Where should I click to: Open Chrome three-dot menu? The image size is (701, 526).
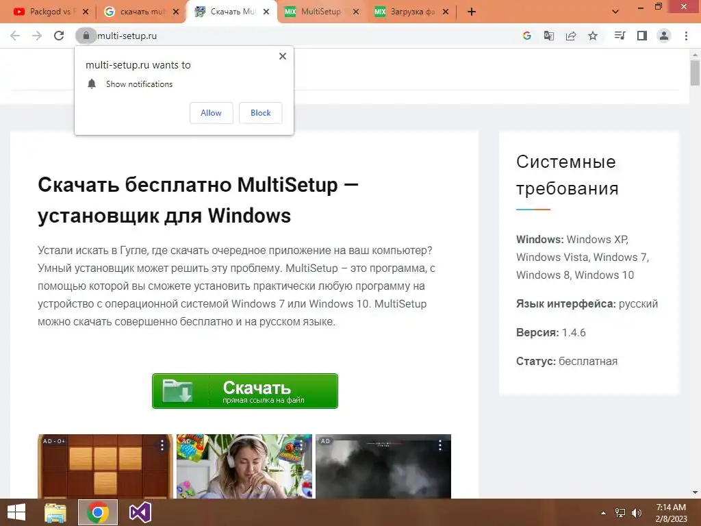pos(686,36)
